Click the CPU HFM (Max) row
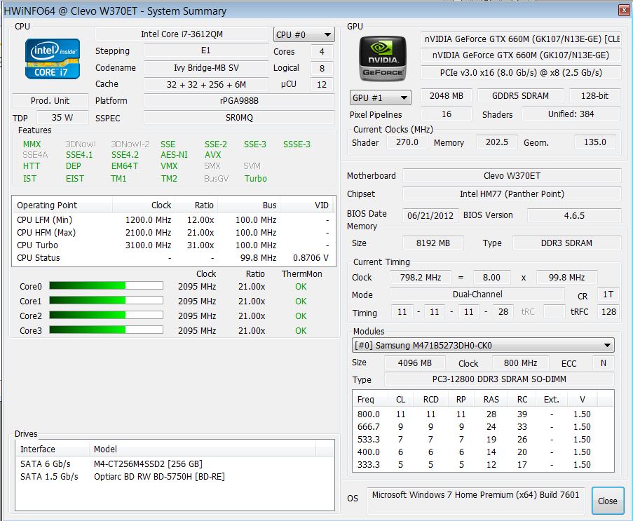Image resolution: width=633 pixels, height=521 pixels. coord(174,233)
